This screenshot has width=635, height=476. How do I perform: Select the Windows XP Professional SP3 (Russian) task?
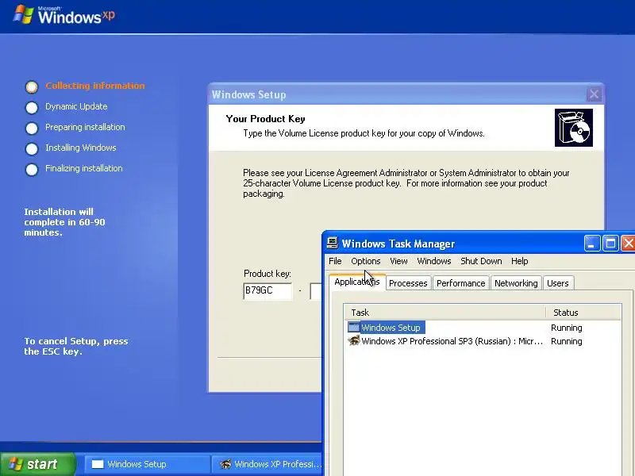coord(482,341)
